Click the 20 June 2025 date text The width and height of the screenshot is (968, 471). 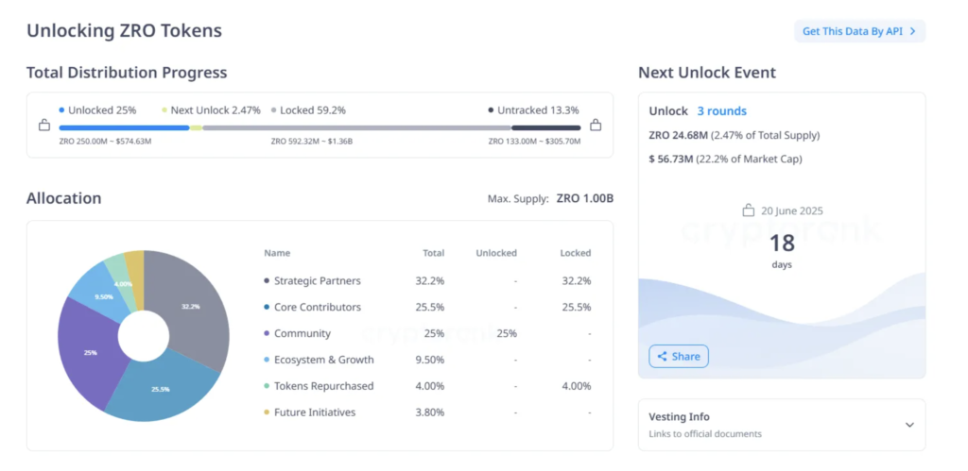pyautogui.click(x=792, y=210)
